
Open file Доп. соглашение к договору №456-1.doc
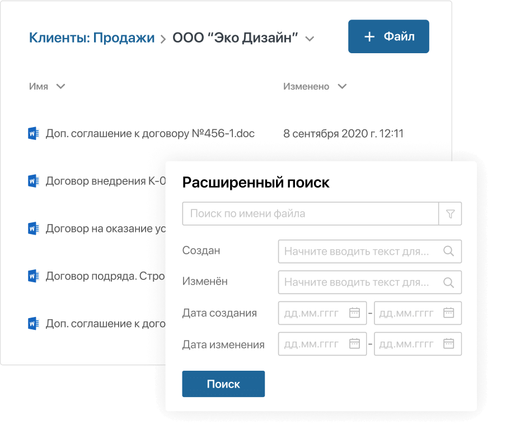150,134
